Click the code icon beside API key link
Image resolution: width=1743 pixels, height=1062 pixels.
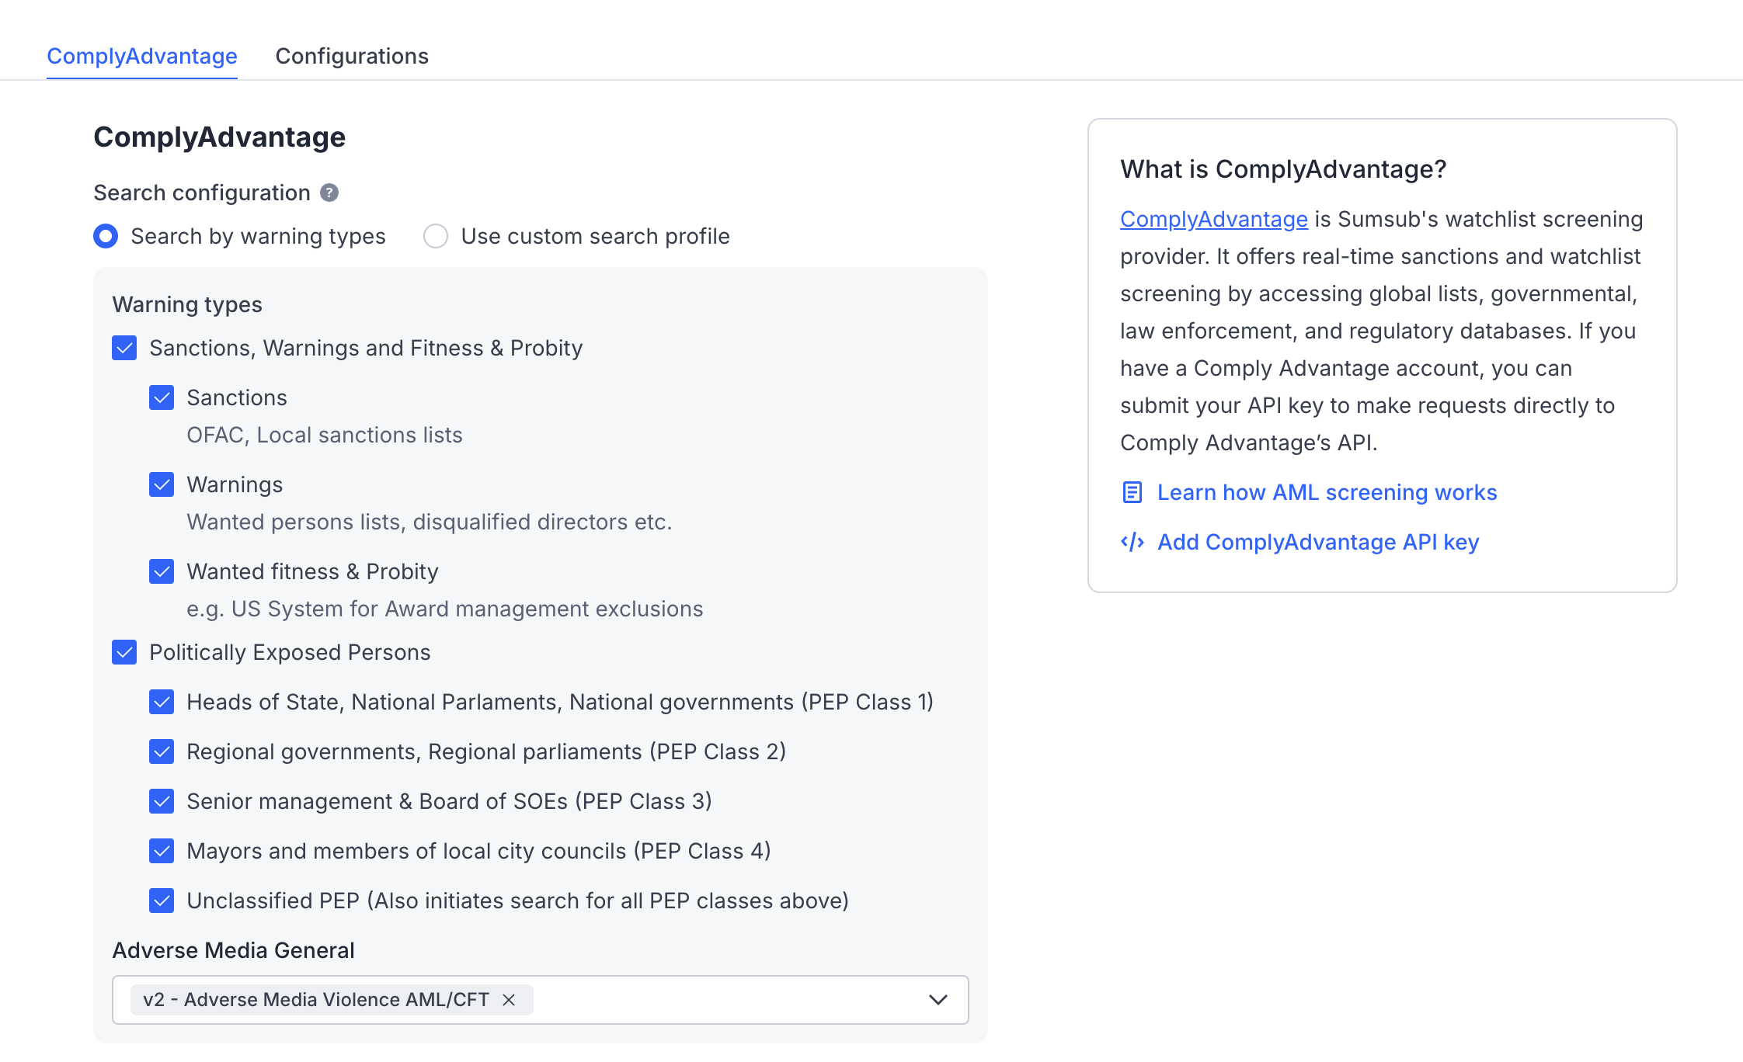1132,542
